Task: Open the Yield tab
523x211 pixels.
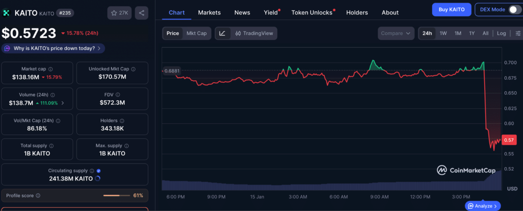Action: click(271, 13)
